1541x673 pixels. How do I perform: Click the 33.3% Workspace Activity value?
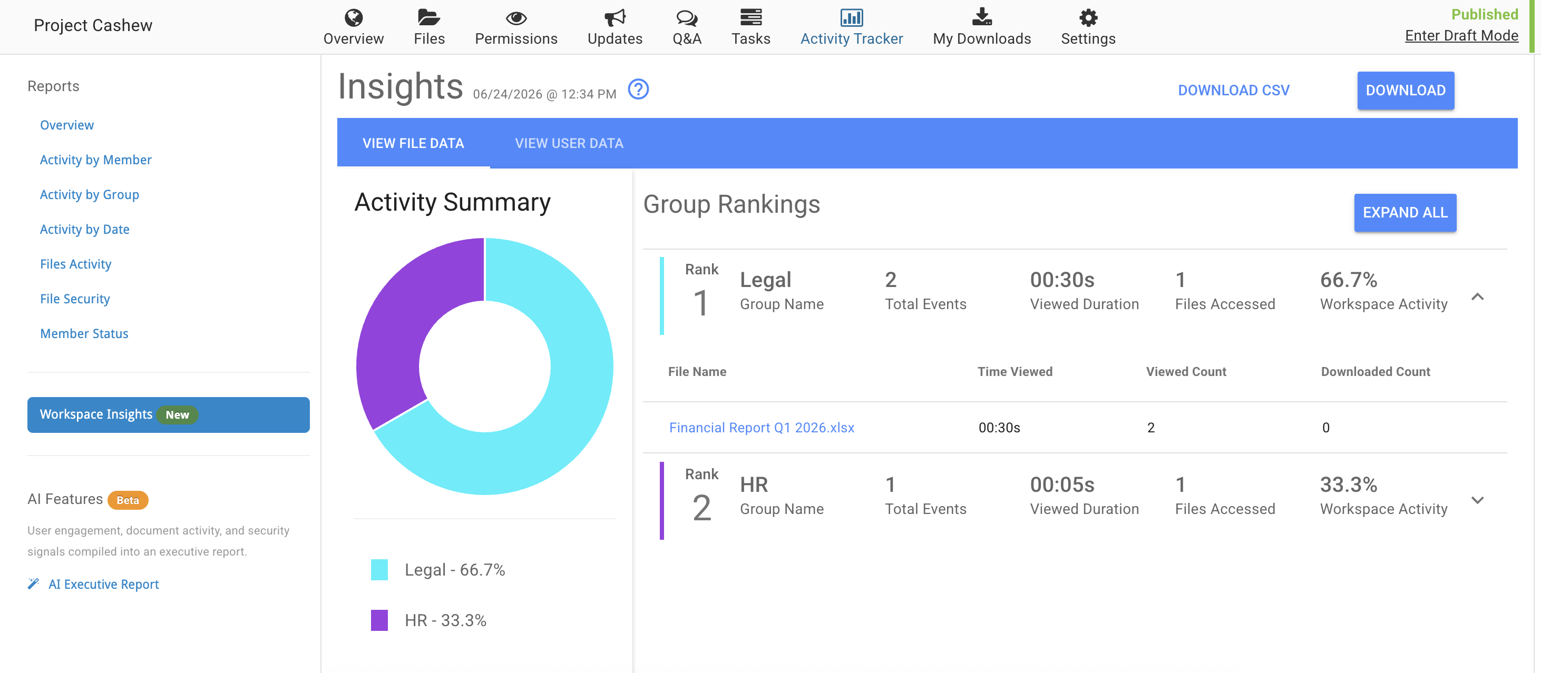[x=1348, y=484]
